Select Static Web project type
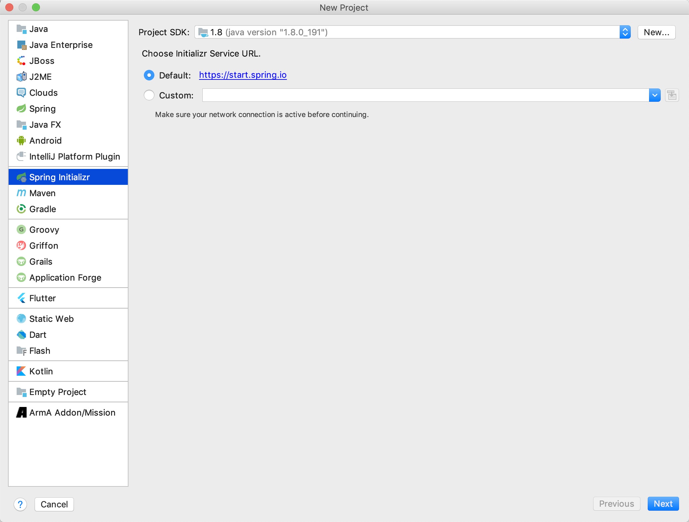This screenshot has height=522, width=689. pyautogui.click(x=68, y=319)
